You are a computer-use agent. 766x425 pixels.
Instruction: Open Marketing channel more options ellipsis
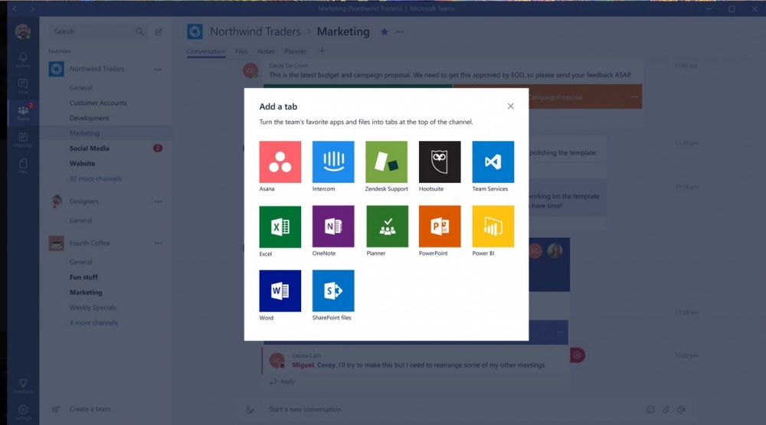point(400,31)
